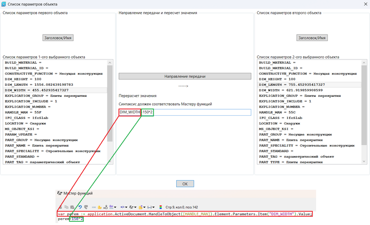This screenshot has width=370, height=225.
Task: Click the perem+150*2 code line
Action: click(71, 219)
